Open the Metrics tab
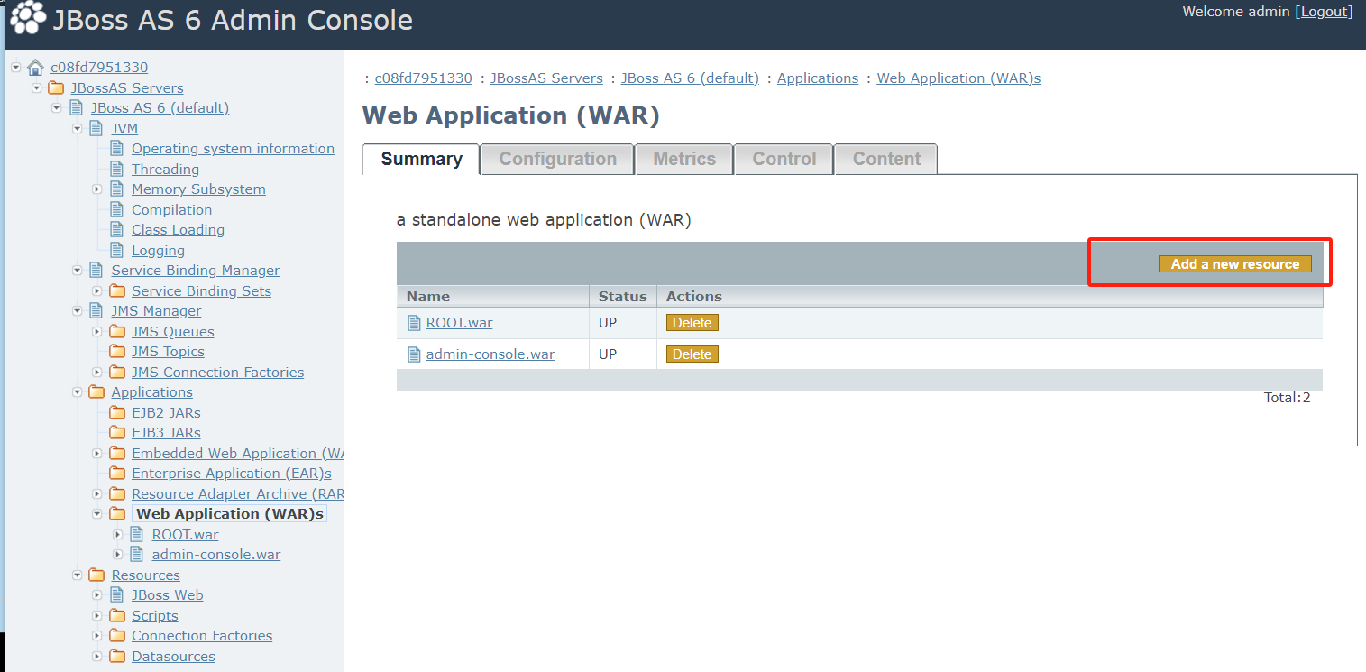Viewport: 1366px width, 672px height. 684,159
